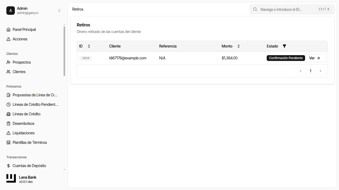
Task: Click the Panel Principal home icon
Action: point(8,30)
